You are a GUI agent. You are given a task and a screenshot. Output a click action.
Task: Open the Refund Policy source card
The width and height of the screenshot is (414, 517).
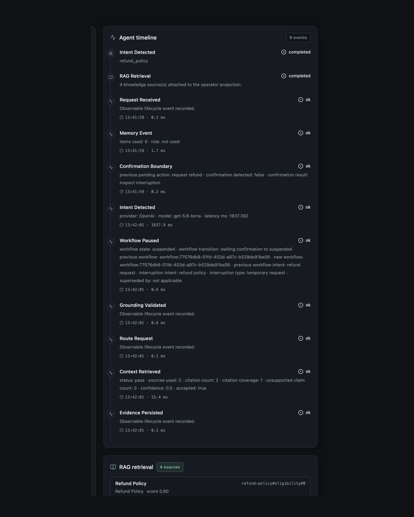210,487
